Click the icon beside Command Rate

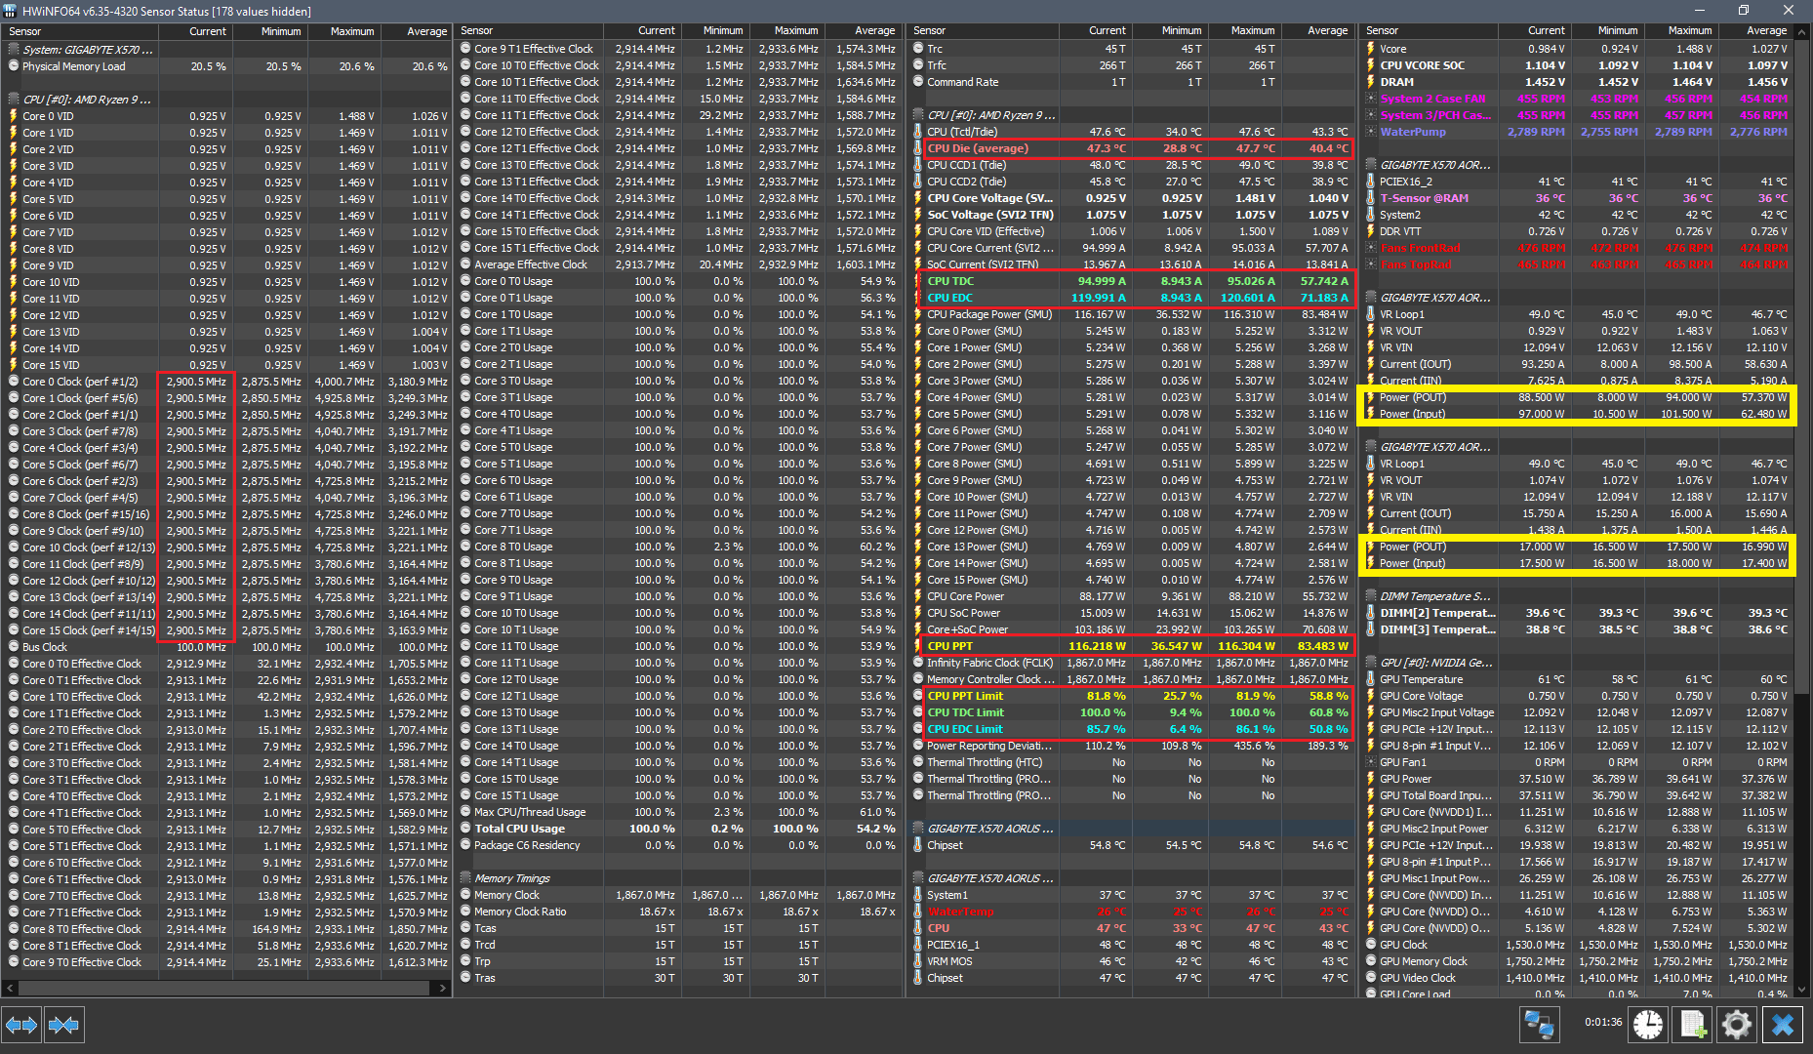[918, 82]
